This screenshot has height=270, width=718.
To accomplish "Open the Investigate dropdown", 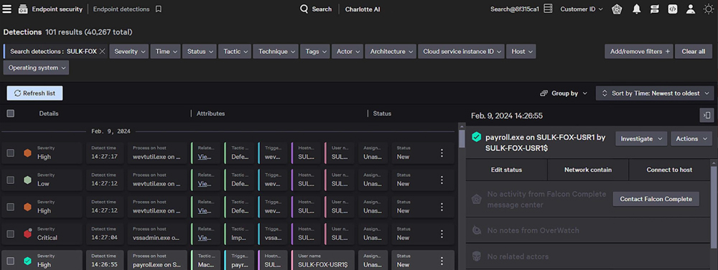I will coord(641,139).
